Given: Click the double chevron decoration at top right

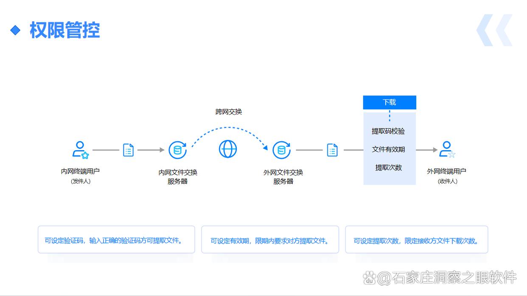Looking at the screenshot, I should [494, 30].
